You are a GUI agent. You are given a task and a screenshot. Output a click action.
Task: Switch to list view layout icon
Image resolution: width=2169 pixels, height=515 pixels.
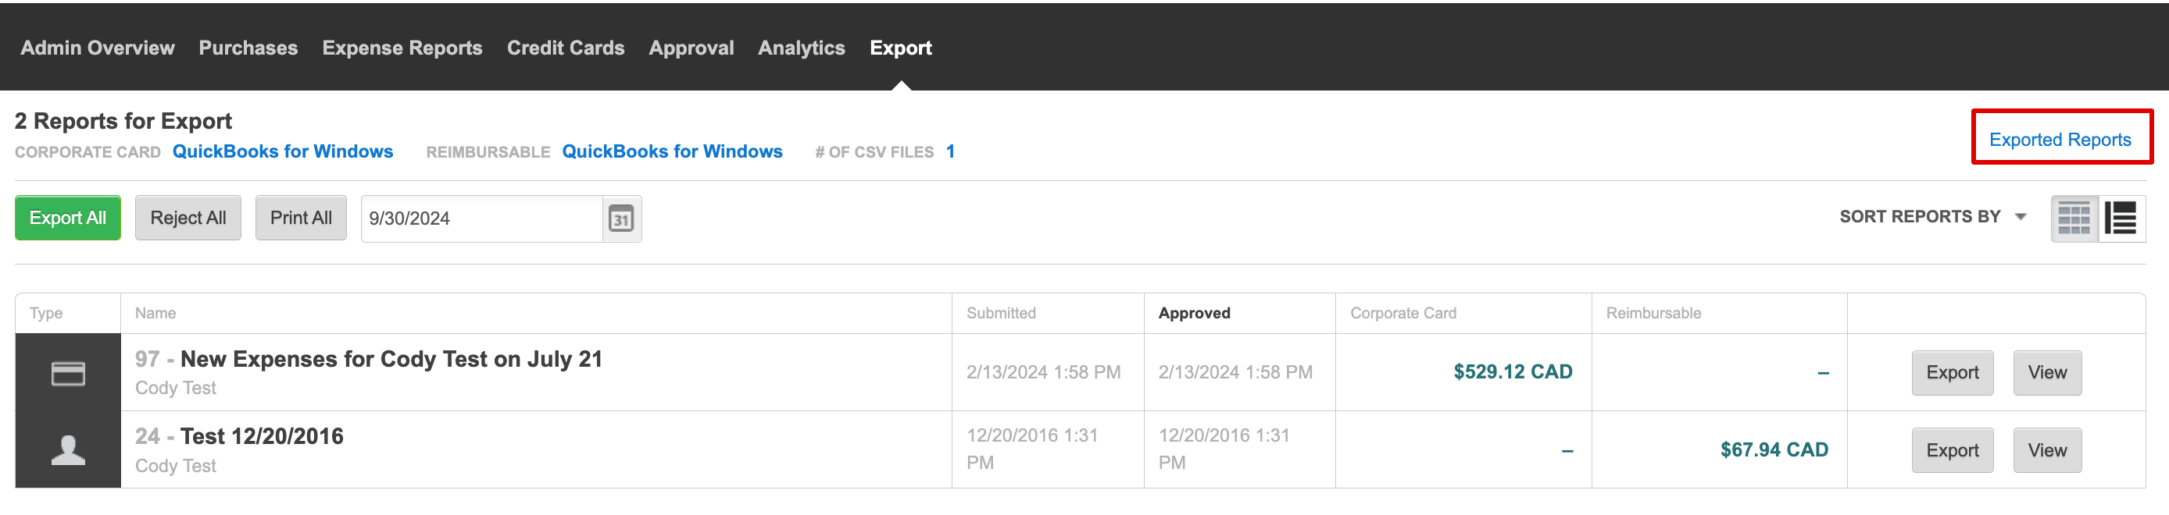(x=2121, y=218)
